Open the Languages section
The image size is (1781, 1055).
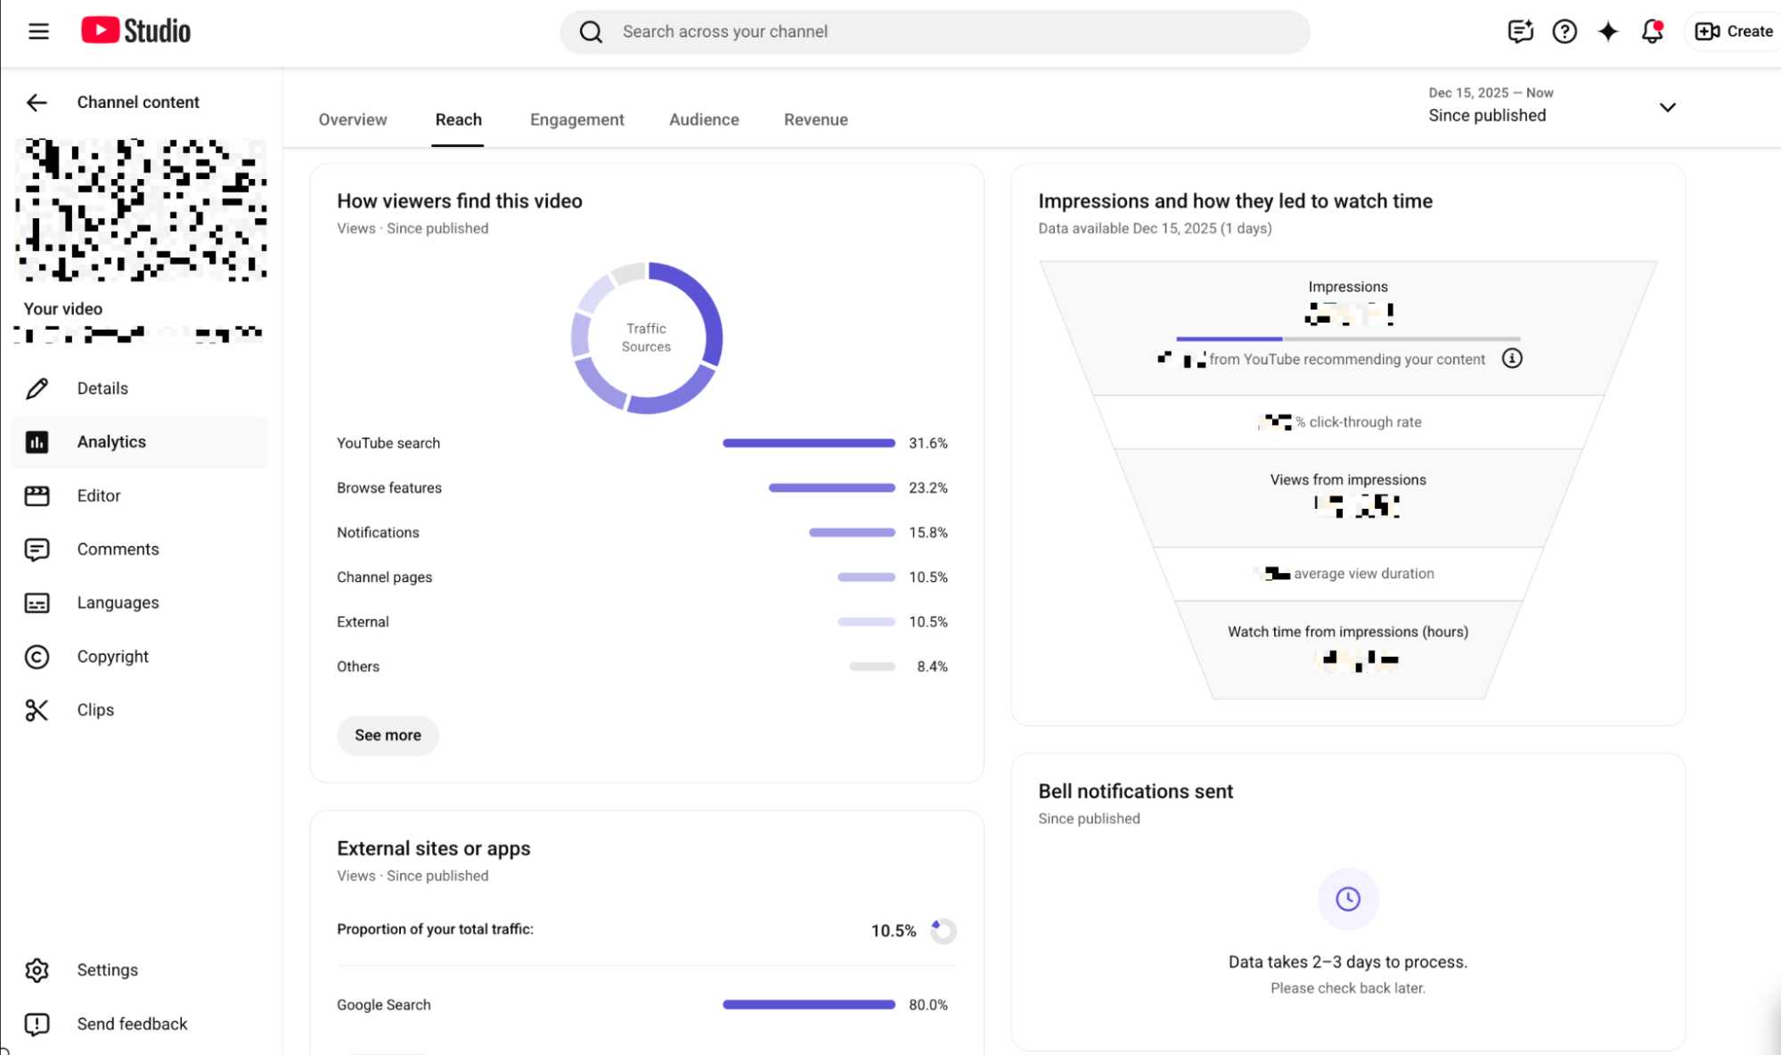coord(118,602)
